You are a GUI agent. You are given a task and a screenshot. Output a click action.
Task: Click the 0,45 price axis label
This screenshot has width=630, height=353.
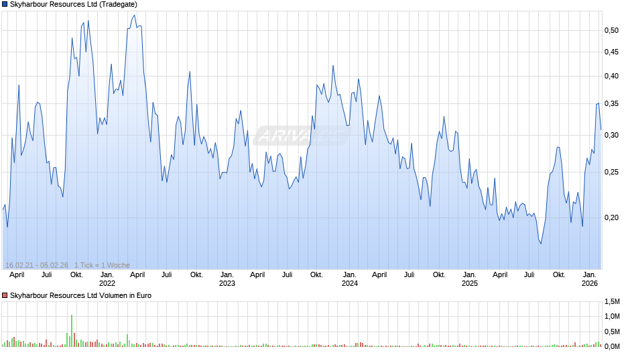(x=611, y=52)
